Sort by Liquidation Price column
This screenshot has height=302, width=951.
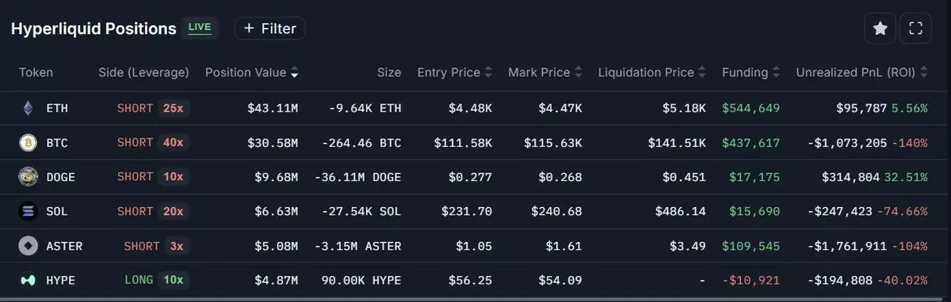click(x=652, y=73)
